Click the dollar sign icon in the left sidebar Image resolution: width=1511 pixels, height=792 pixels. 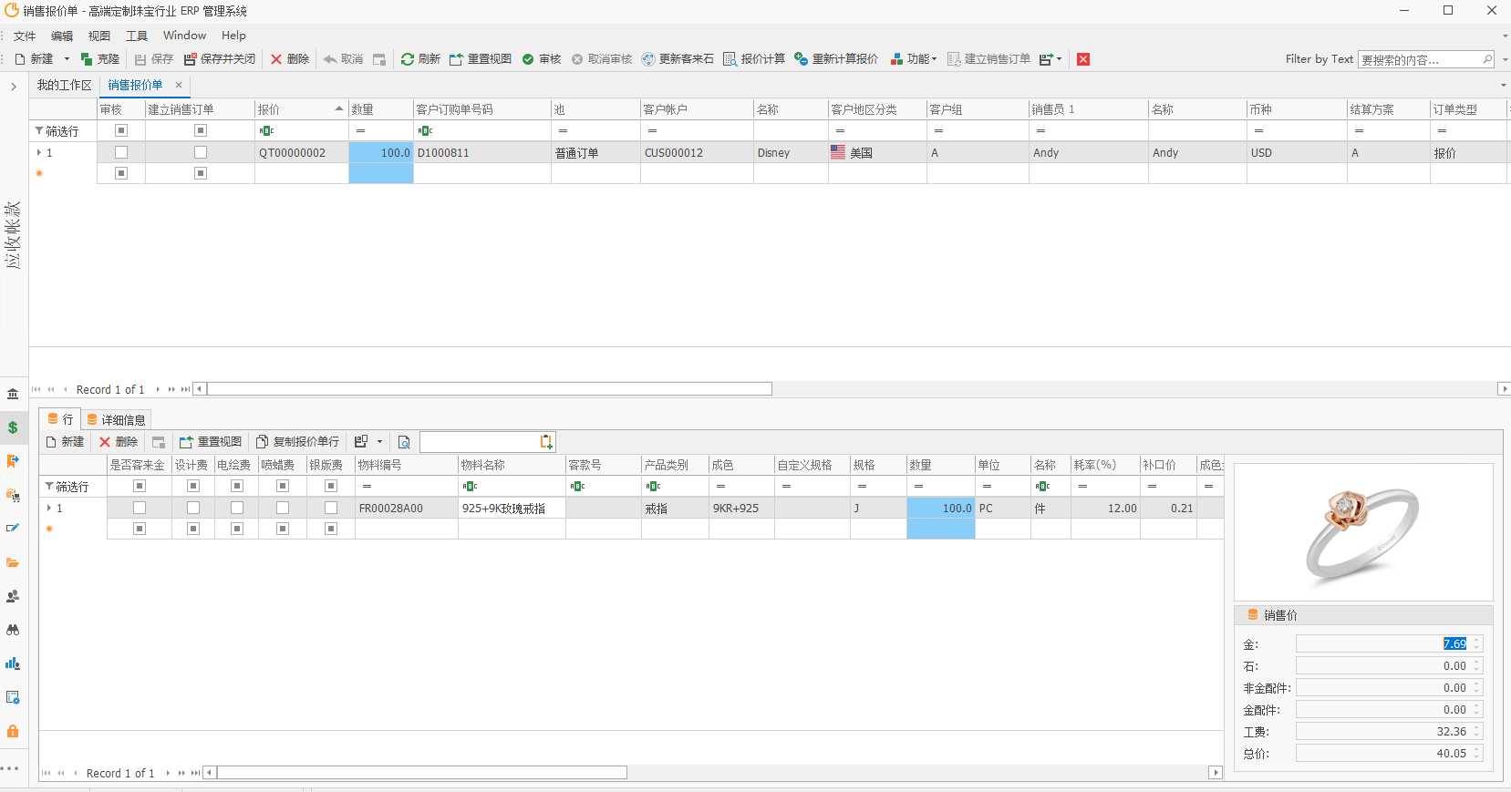(13, 427)
